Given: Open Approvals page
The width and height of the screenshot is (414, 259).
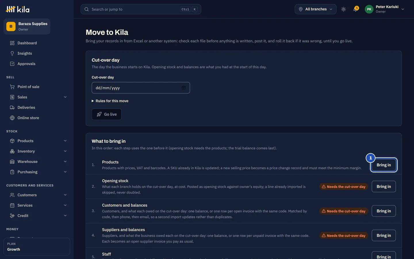Looking at the screenshot, I should (37, 64).
